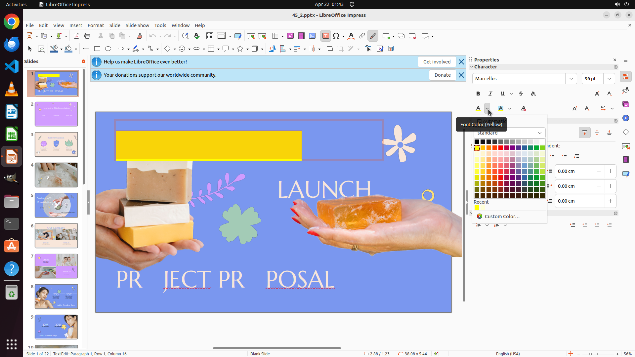Open the sidebar Gallery deck
635x357 pixels.
pos(625,104)
